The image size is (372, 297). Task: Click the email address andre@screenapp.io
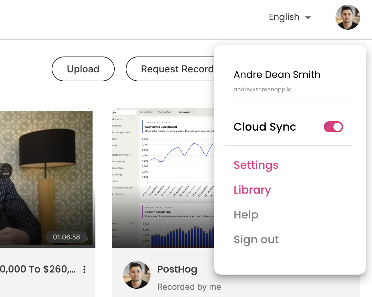[262, 89]
